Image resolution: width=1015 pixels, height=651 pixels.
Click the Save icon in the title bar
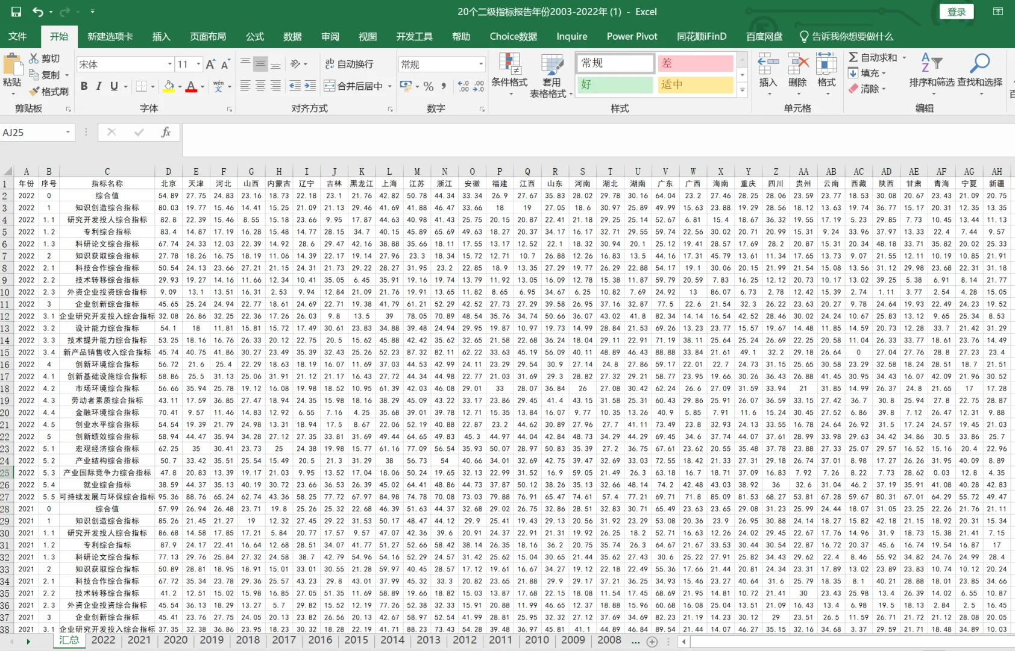tap(16, 11)
